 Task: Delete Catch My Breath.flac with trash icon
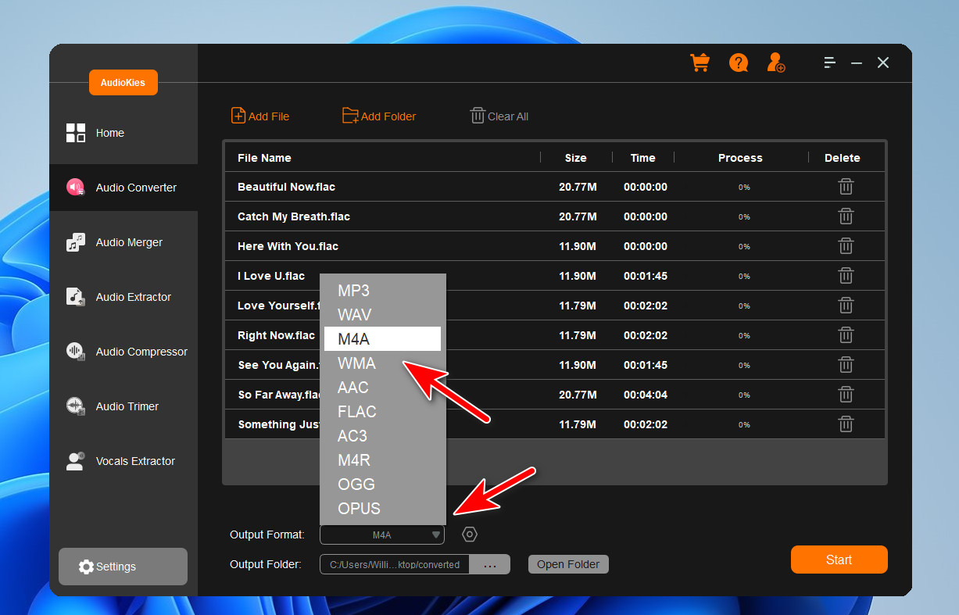point(846,216)
